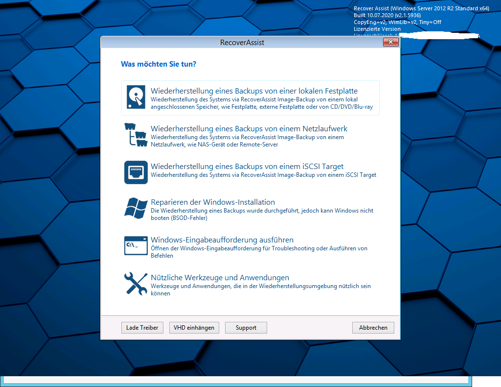Click the iSCSI target port icon
Viewport: 501px width, 387px height.
tap(136, 172)
